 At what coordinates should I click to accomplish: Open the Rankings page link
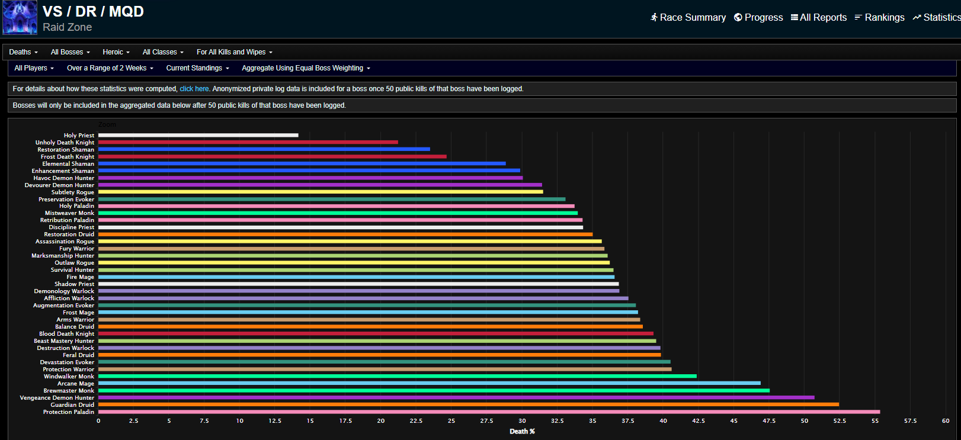pyautogui.click(x=884, y=18)
